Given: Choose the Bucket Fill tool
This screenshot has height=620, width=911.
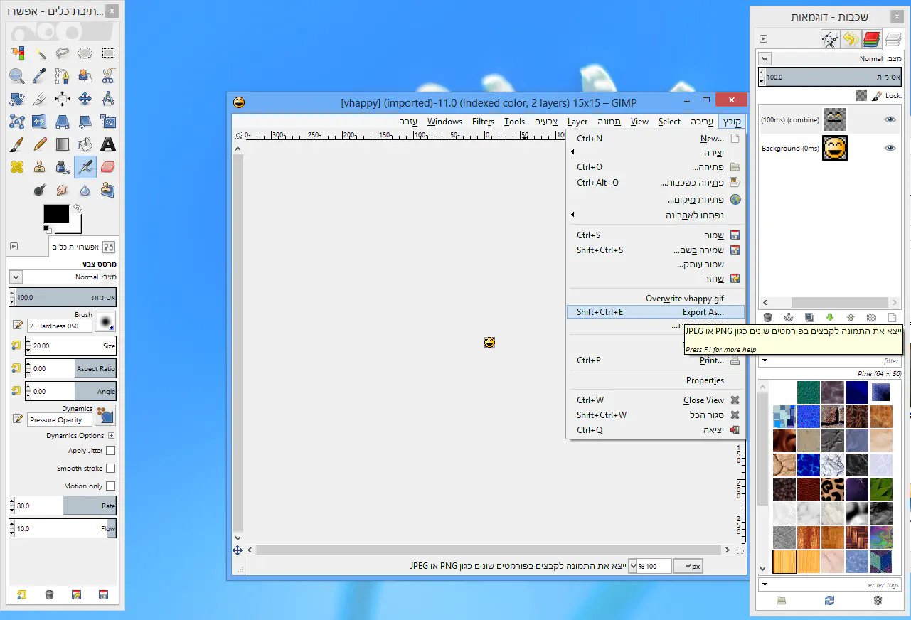Looking at the screenshot, I should [85, 144].
